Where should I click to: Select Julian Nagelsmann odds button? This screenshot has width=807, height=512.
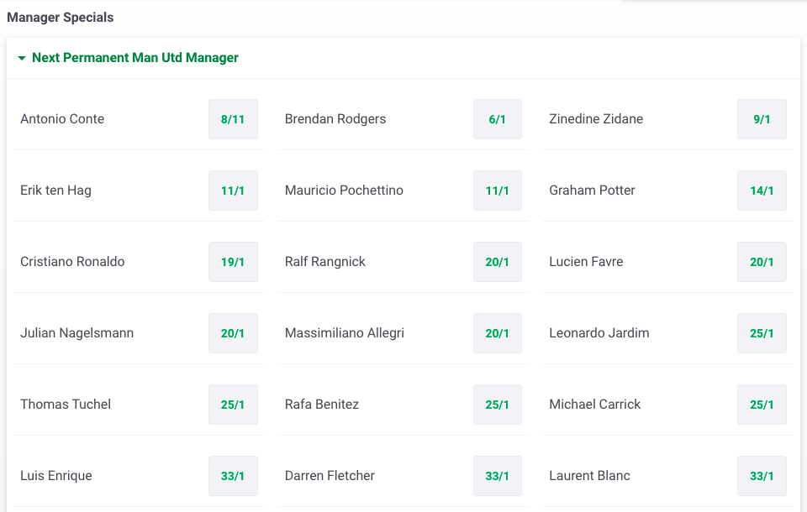click(233, 333)
